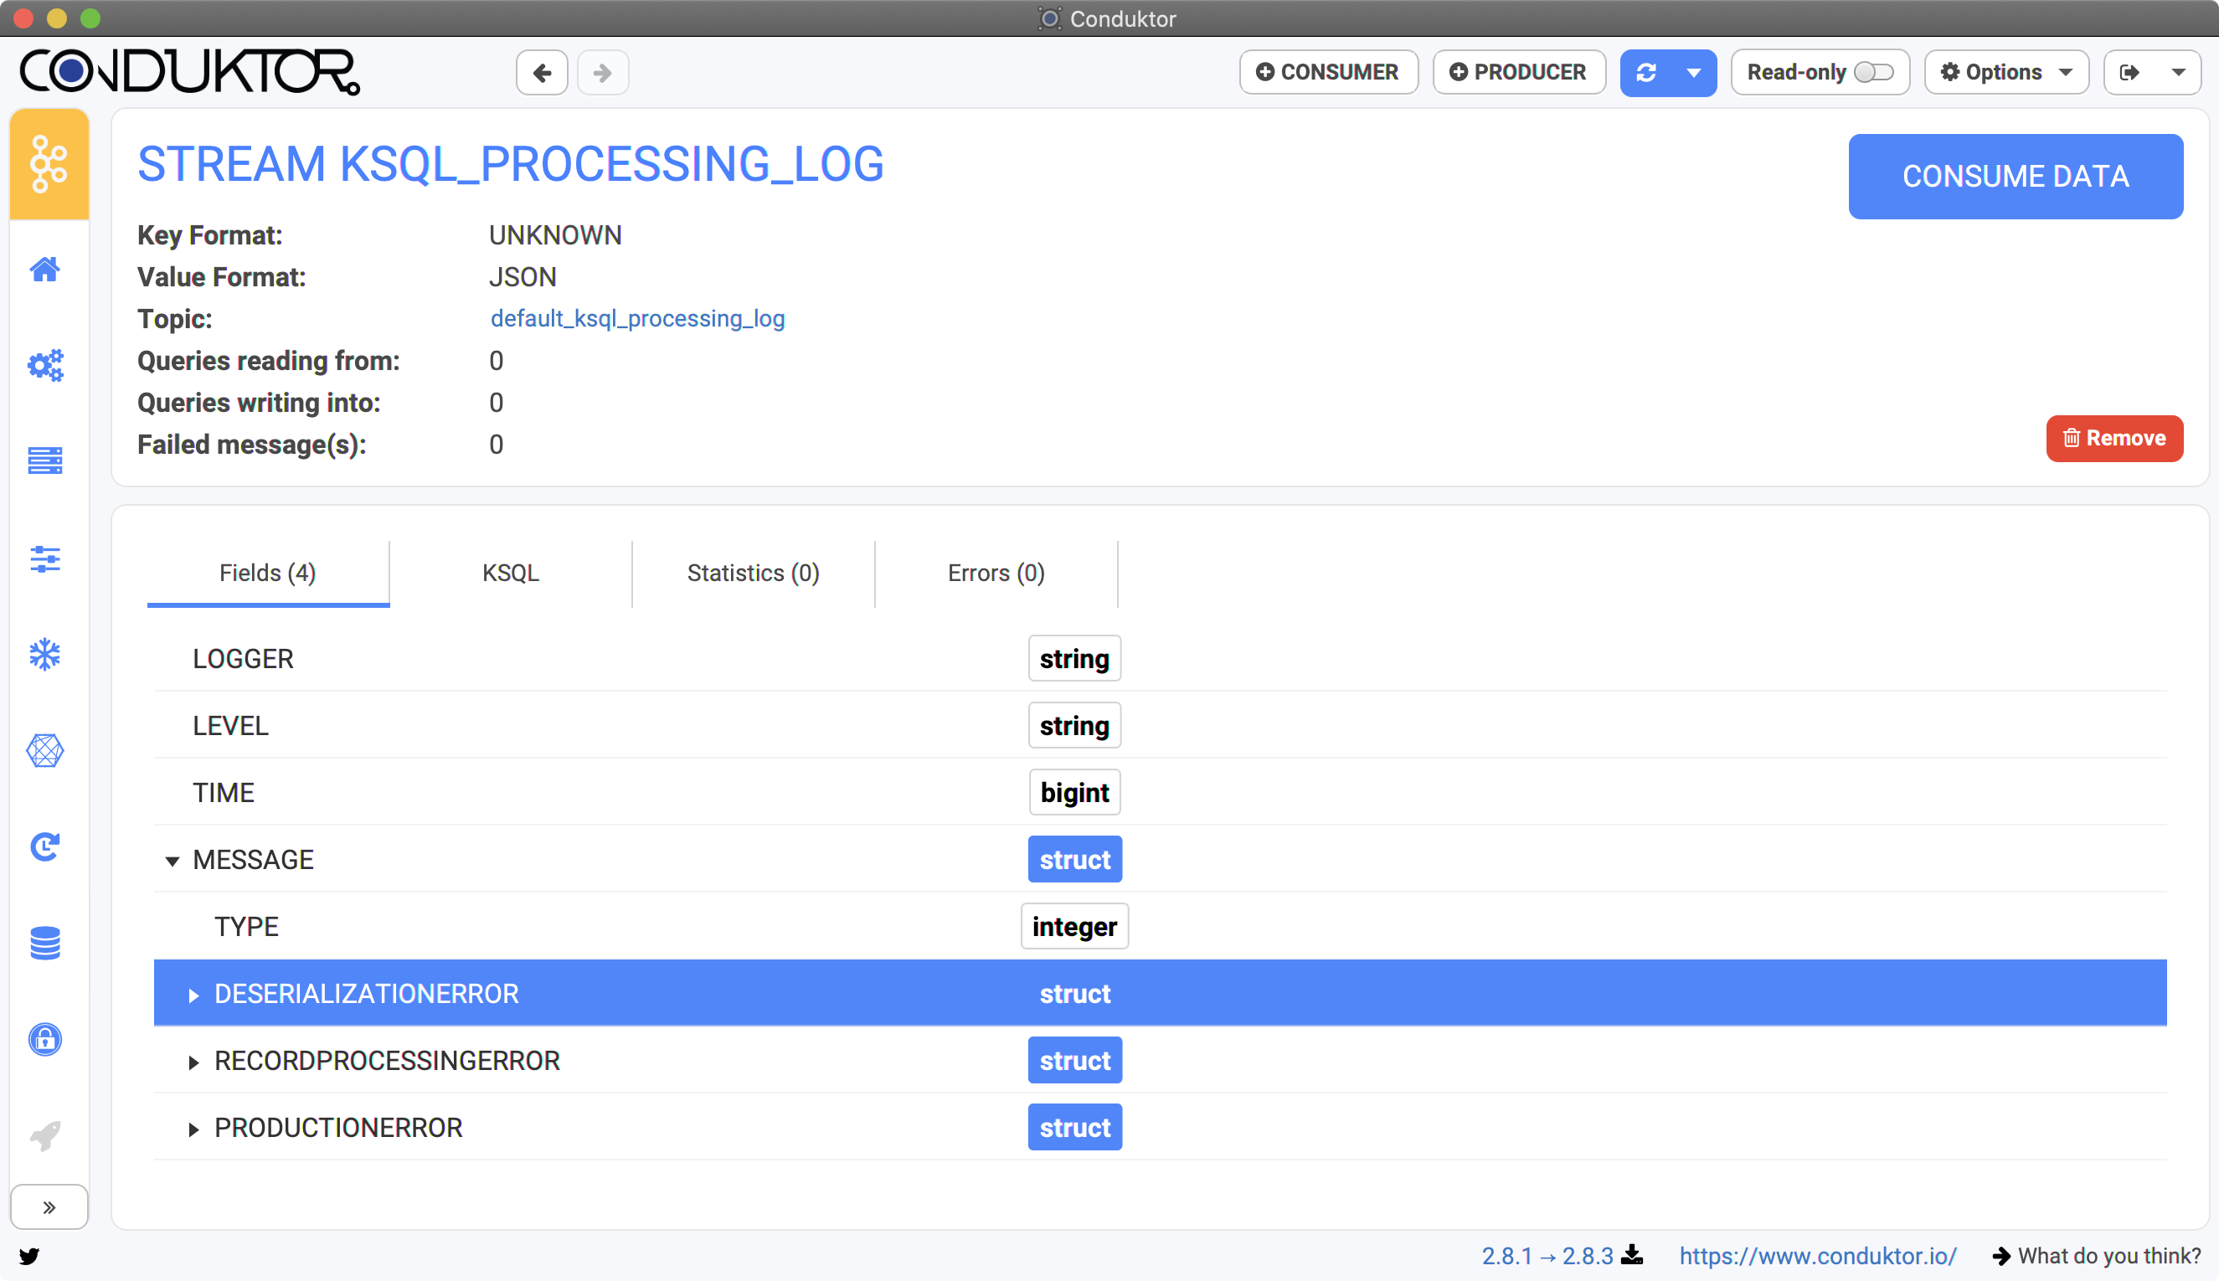Click the integer type badge
The width and height of the screenshot is (2219, 1281).
click(x=1074, y=927)
